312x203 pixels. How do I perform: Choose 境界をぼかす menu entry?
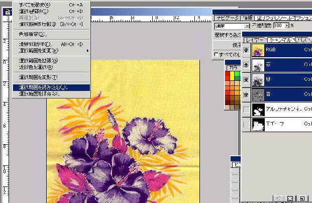(51, 44)
